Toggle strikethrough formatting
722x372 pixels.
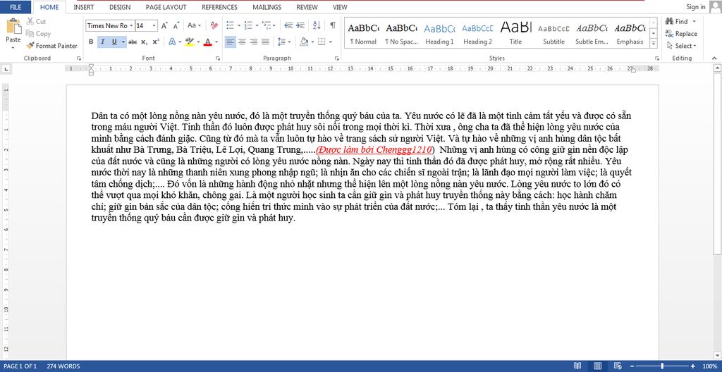133,42
